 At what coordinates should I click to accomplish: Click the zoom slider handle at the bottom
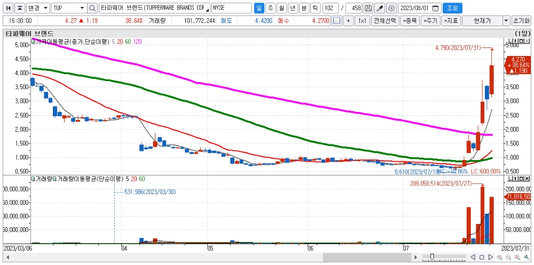tap(432, 256)
